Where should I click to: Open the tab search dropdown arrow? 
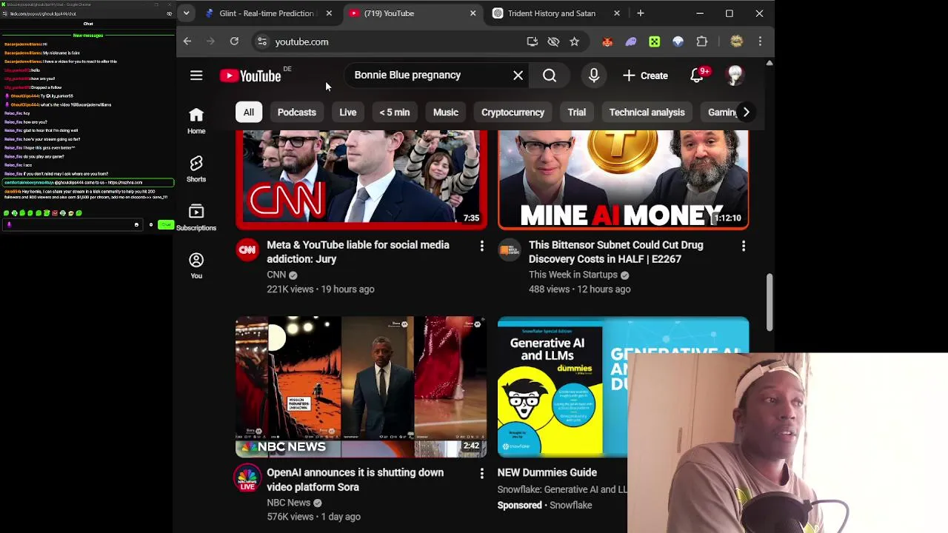pyautogui.click(x=187, y=13)
